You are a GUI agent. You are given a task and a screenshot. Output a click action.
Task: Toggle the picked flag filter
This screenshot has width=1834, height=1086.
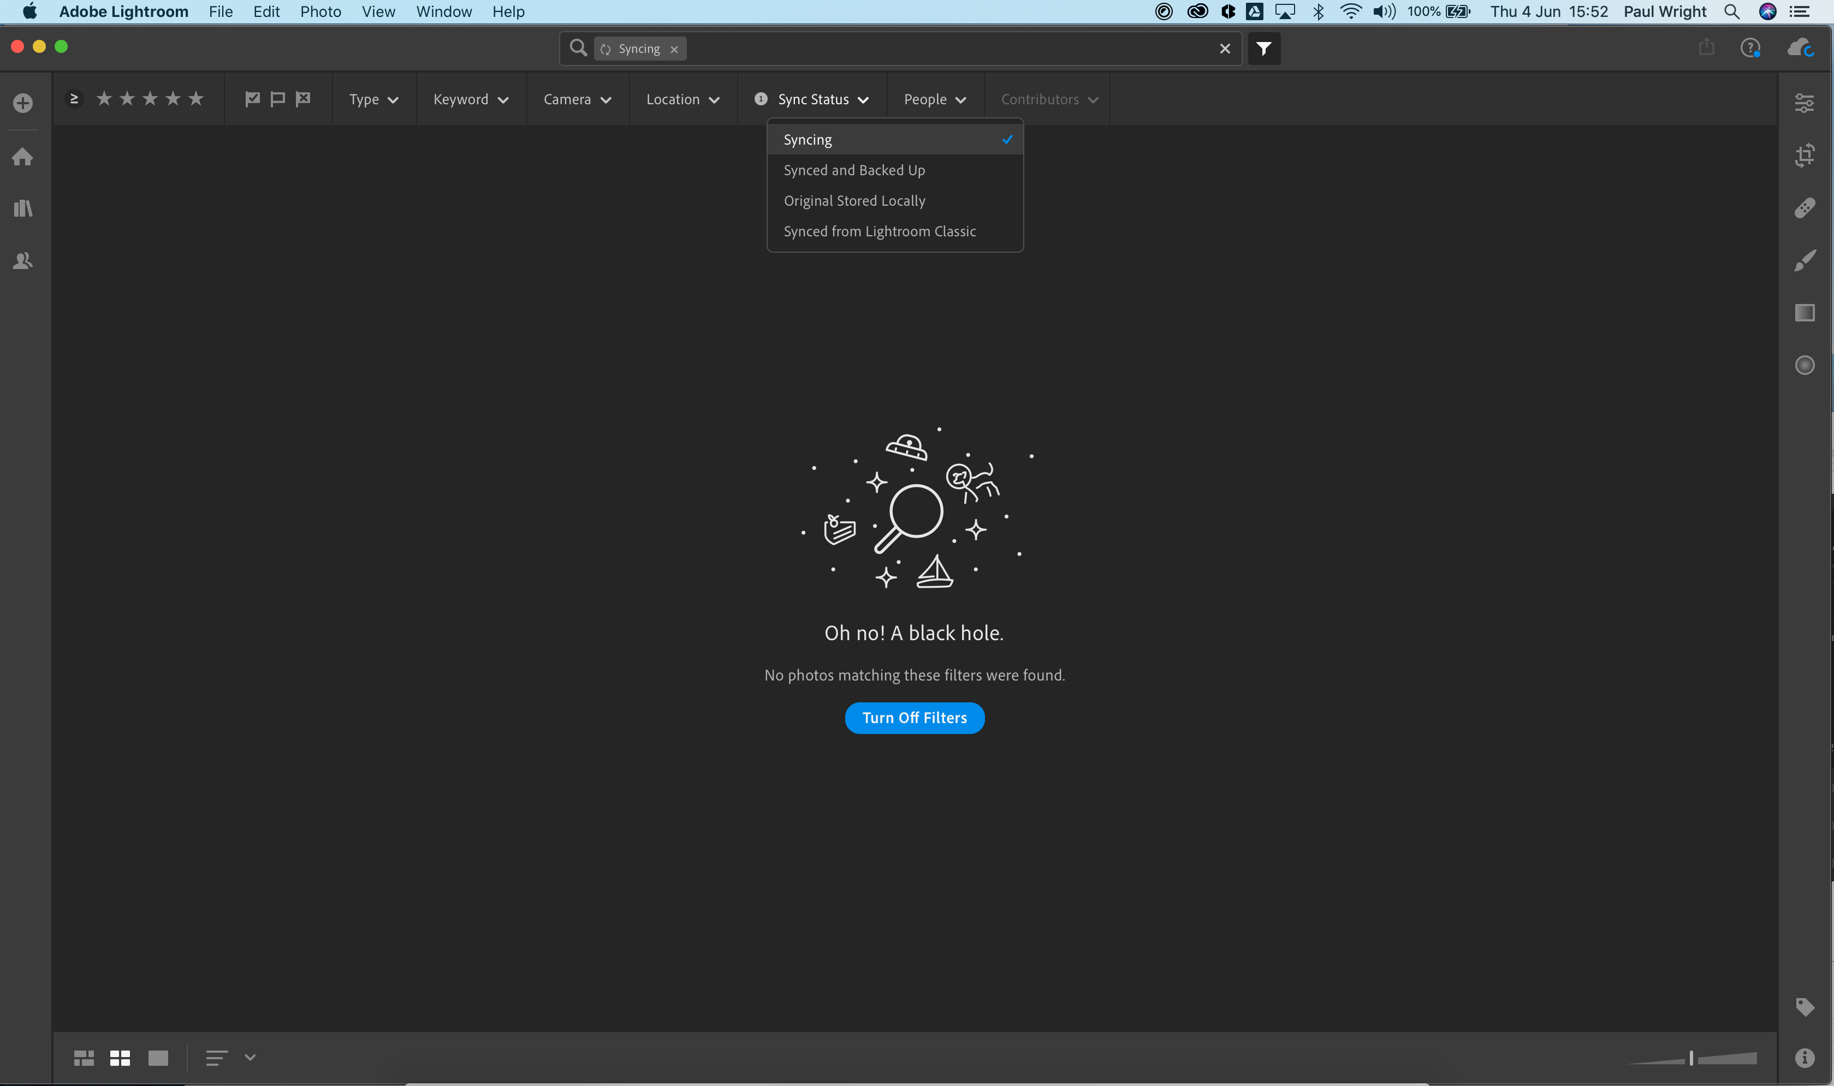pyautogui.click(x=253, y=99)
